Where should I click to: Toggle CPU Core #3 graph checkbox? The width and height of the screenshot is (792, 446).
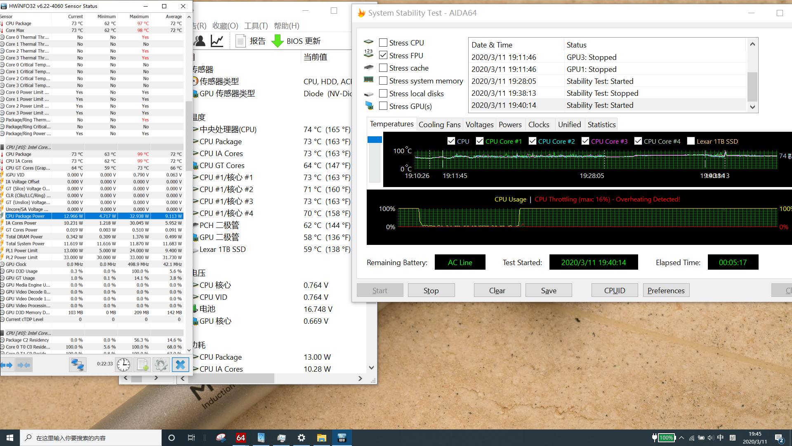coord(585,141)
